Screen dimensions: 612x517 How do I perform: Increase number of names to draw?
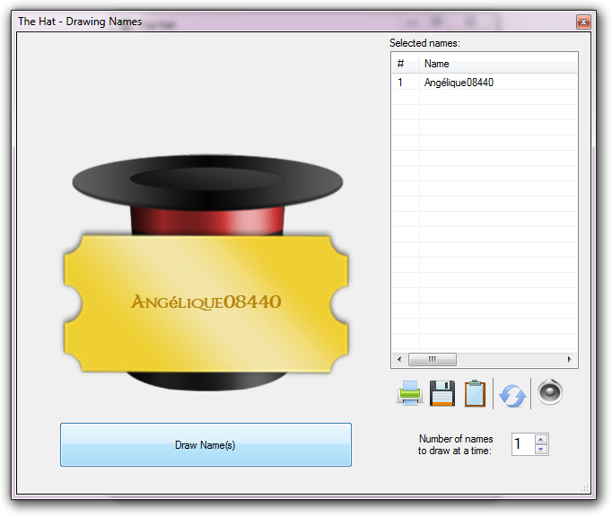tap(540, 439)
